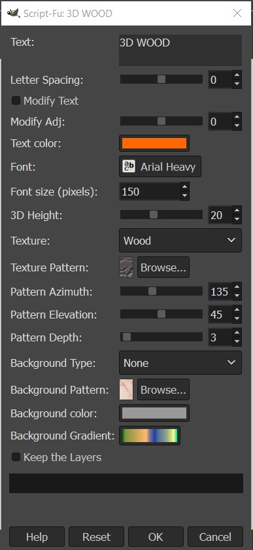Browse for a Background Pattern
This screenshot has height=550, width=253.
163,389
